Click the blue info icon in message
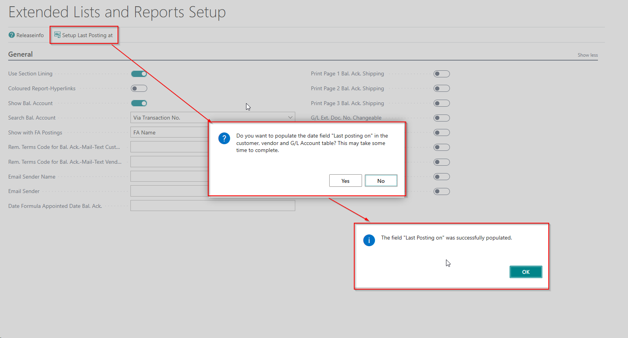Image resolution: width=628 pixels, height=338 pixels. [369, 240]
